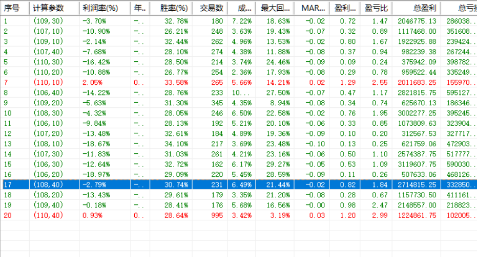The width and height of the screenshot is (477, 257).
Task: Click total profit 3119607.75 in row 15
Action: click(417, 164)
